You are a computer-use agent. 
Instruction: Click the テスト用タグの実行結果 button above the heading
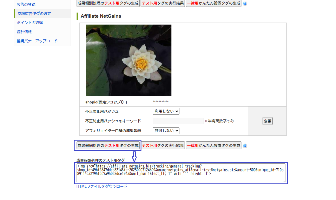163,3
